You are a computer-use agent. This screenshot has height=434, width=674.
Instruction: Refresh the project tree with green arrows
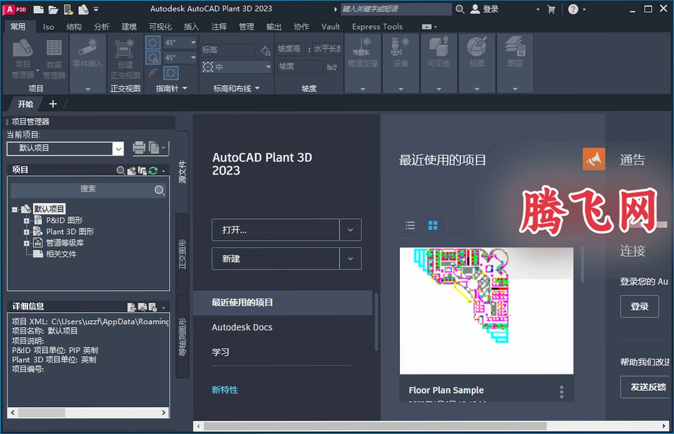pyautogui.click(x=153, y=171)
